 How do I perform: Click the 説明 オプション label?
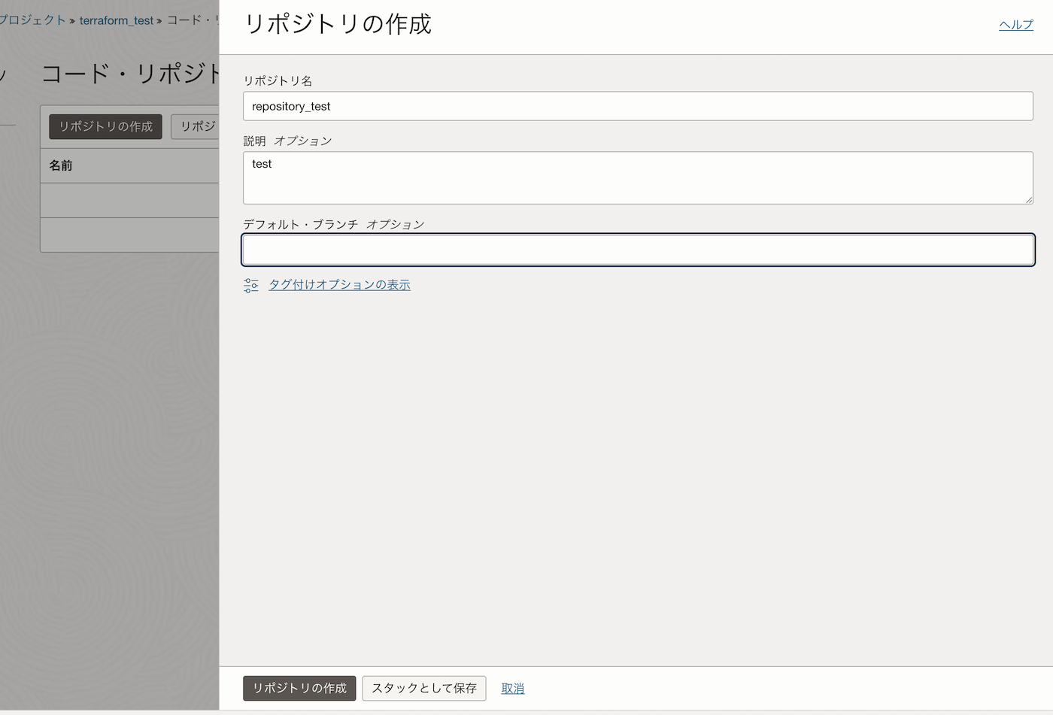click(287, 141)
